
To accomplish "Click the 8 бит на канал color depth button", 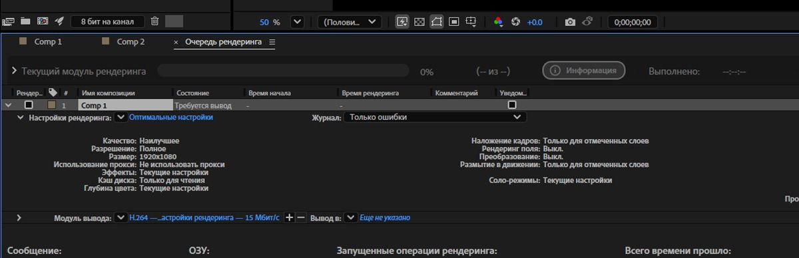I will (107, 21).
